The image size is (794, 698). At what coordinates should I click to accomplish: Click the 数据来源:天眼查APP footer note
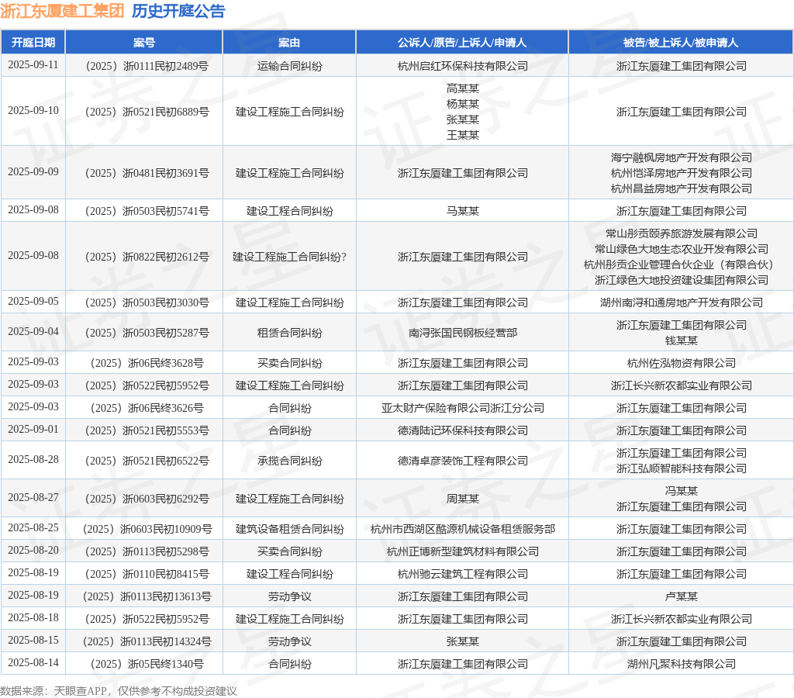click(119, 691)
